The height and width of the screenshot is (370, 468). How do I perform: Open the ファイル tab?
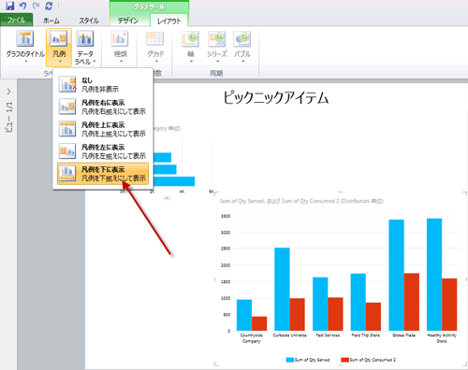[x=16, y=20]
